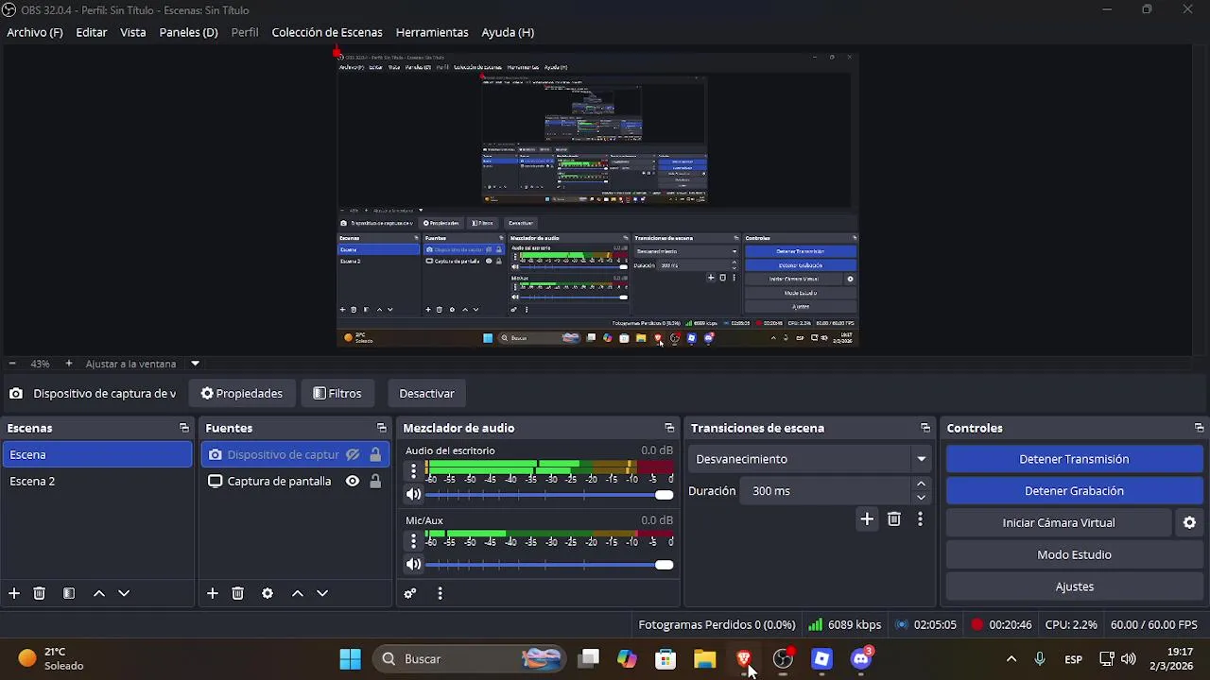The width and height of the screenshot is (1210, 680).
Task: Open Ajustes in Controles panel
Action: coord(1074,586)
